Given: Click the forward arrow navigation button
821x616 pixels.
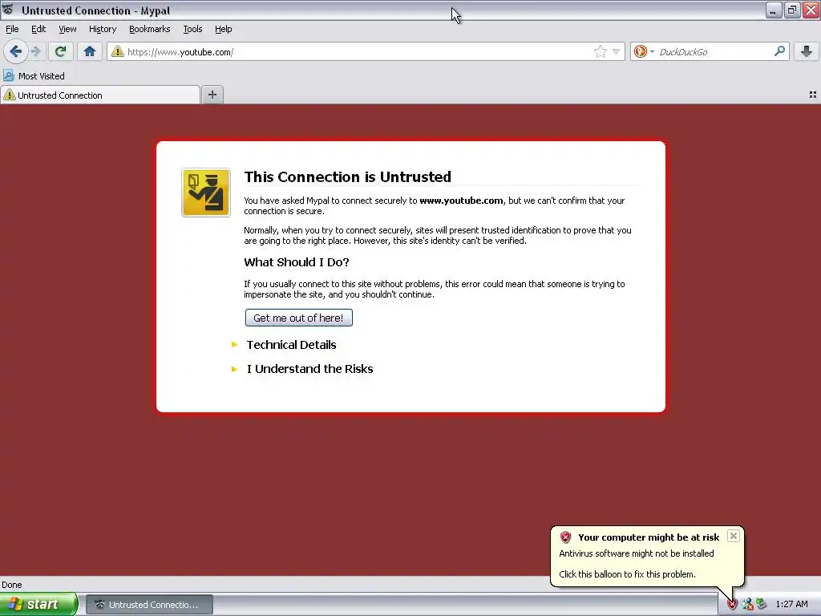Looking at the screenshot, I should (x=35, y=51).
